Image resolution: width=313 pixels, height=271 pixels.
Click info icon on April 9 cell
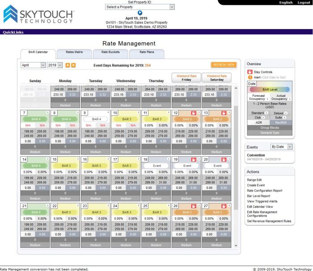tap(108, 112)
